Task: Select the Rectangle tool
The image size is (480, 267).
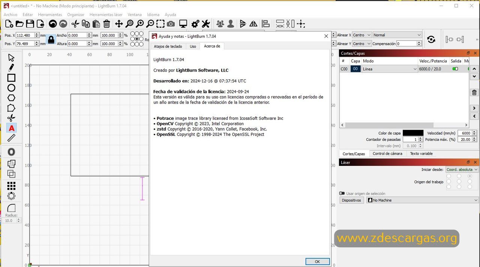Action: coord(11,78)
